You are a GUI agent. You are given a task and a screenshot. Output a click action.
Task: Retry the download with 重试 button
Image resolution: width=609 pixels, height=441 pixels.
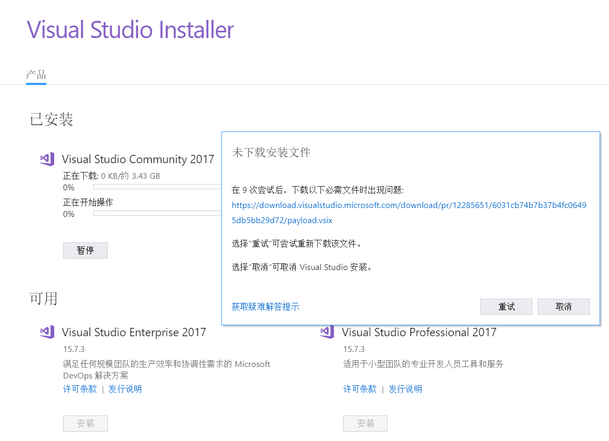(x=506, y=307)
